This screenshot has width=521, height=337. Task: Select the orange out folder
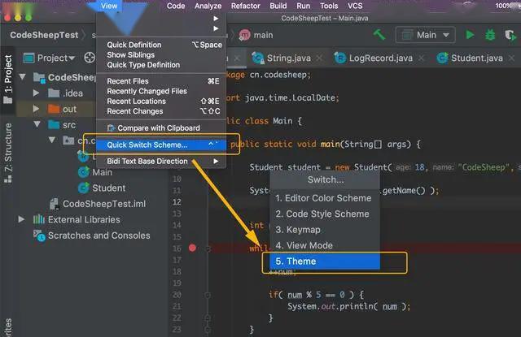[69, 109]
